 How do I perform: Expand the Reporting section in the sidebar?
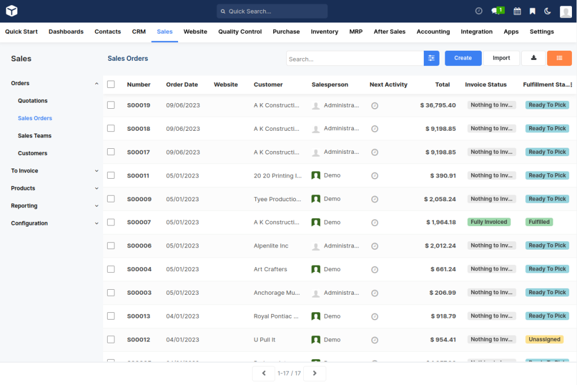(96, 206)
